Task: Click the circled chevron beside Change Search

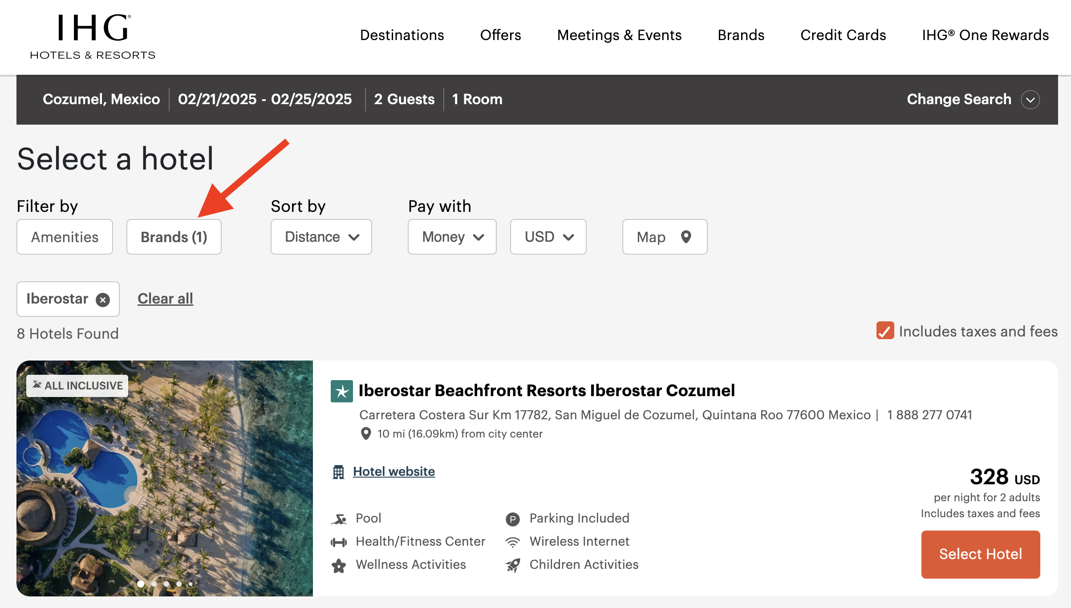Action: coord(1030,100)
